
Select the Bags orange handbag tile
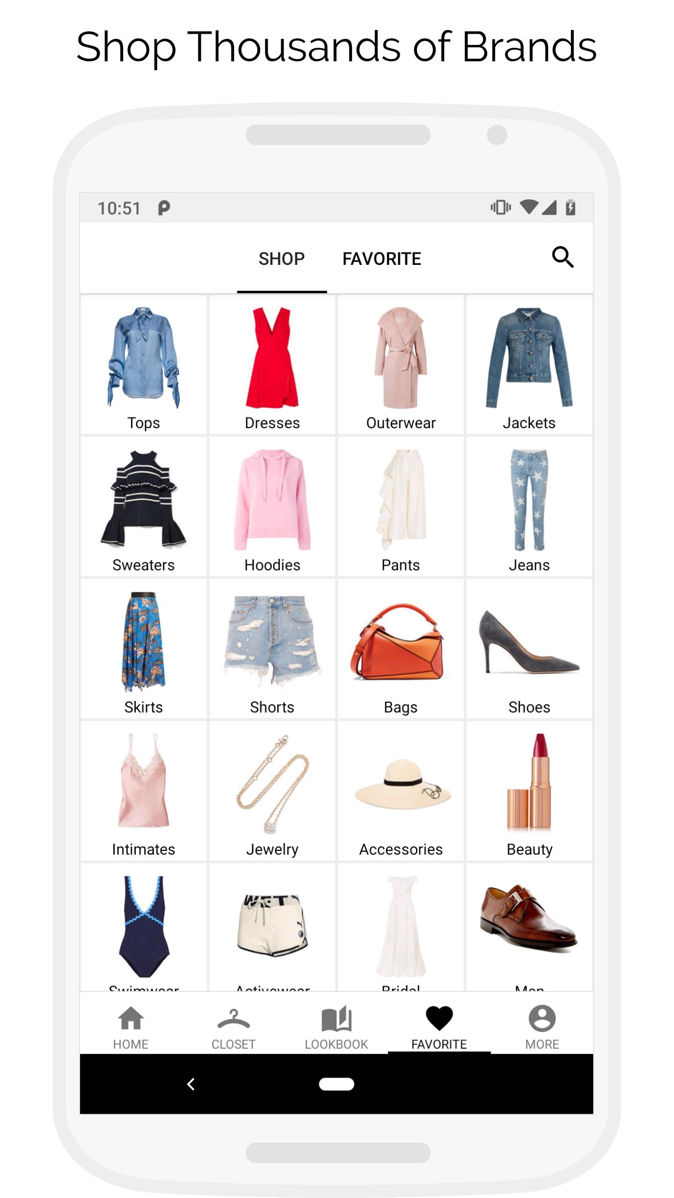tap(401, 649)
